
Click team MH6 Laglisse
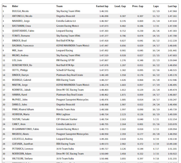(x=63, y=114)
